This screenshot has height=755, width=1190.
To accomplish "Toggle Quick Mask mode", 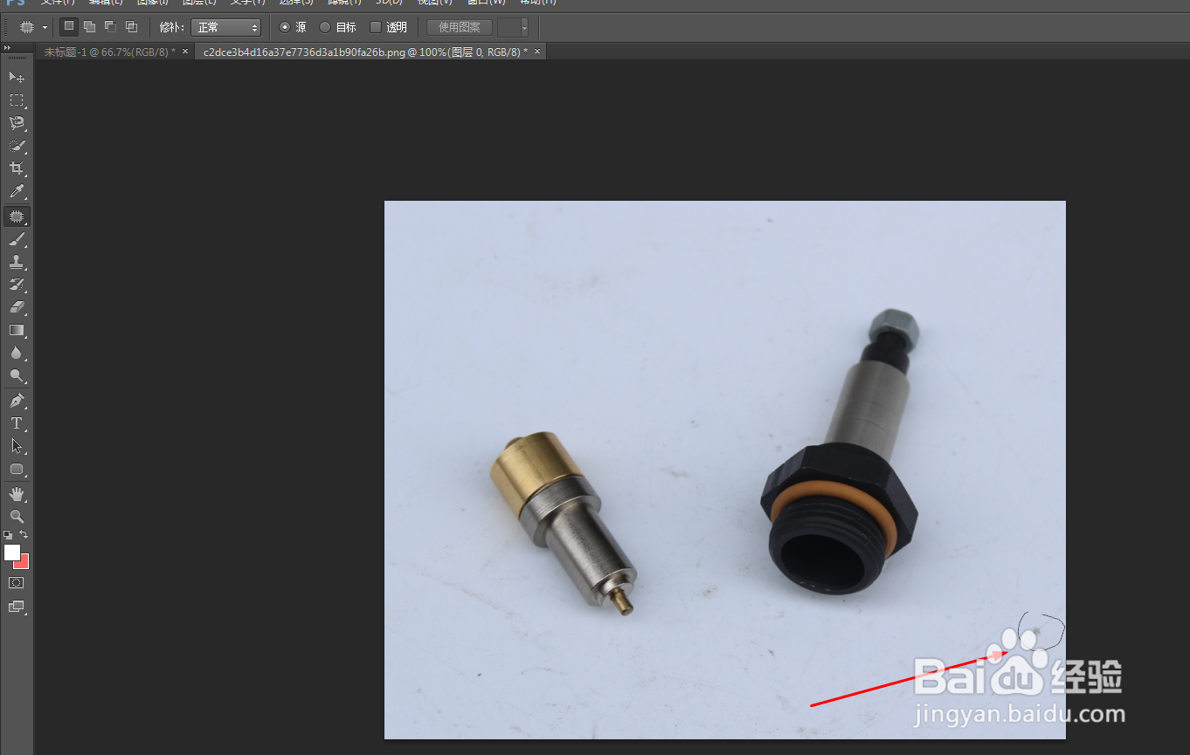I will (x=17, y=582).
